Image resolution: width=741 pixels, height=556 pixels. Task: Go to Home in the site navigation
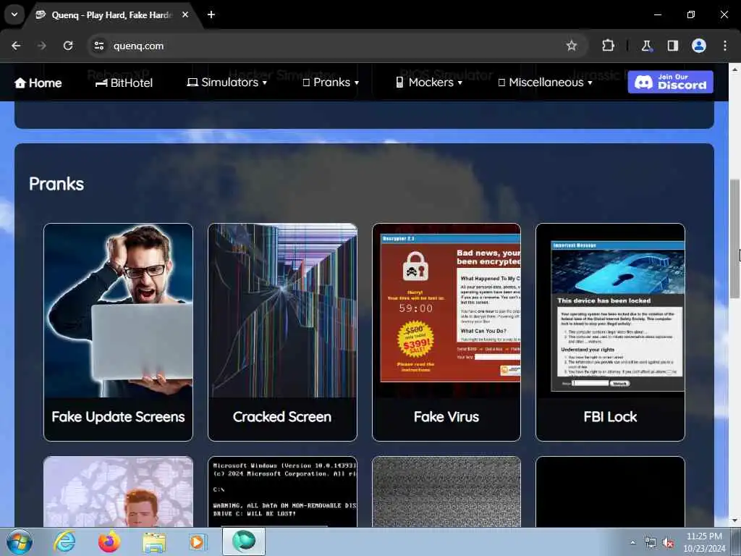click(x=38, y=83)
